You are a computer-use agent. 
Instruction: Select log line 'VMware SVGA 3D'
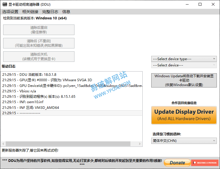72,80
